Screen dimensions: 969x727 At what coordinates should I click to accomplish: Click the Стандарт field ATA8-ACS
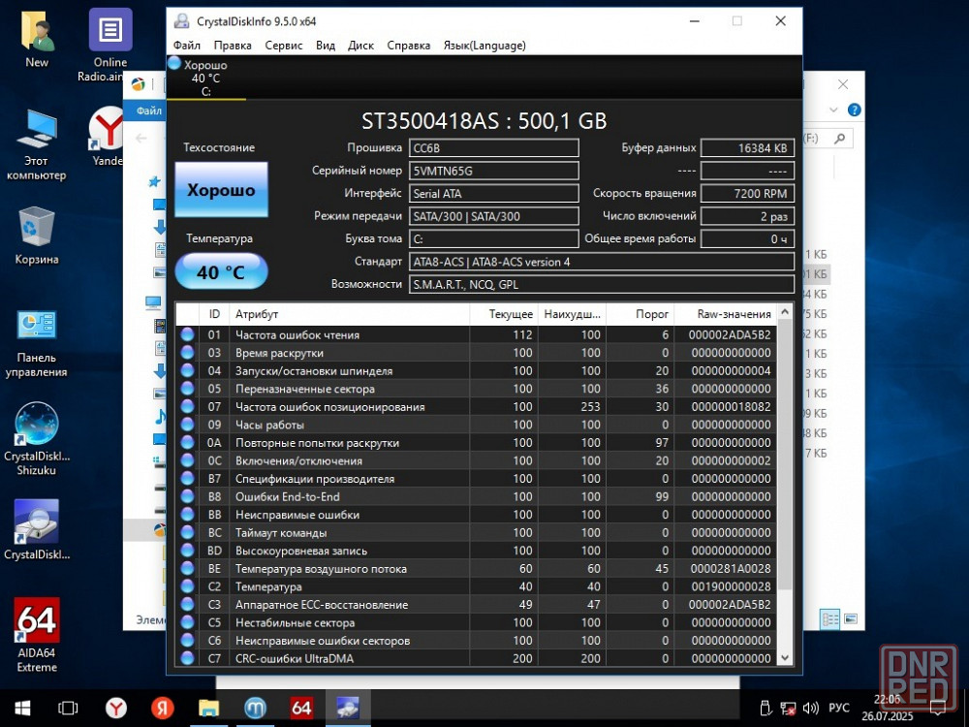click(x=602, y=262)
